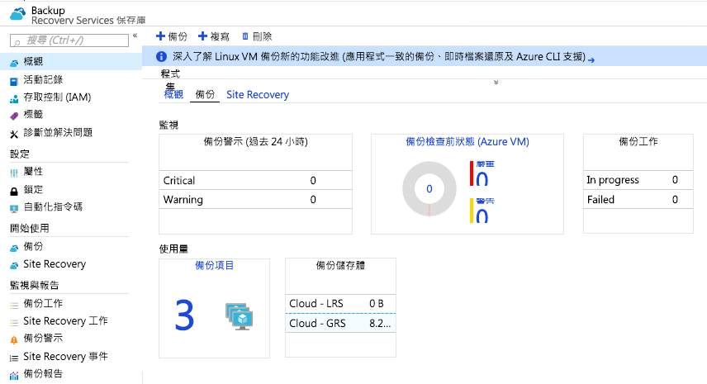Click the Failed backup jobs row

(638, 199)
